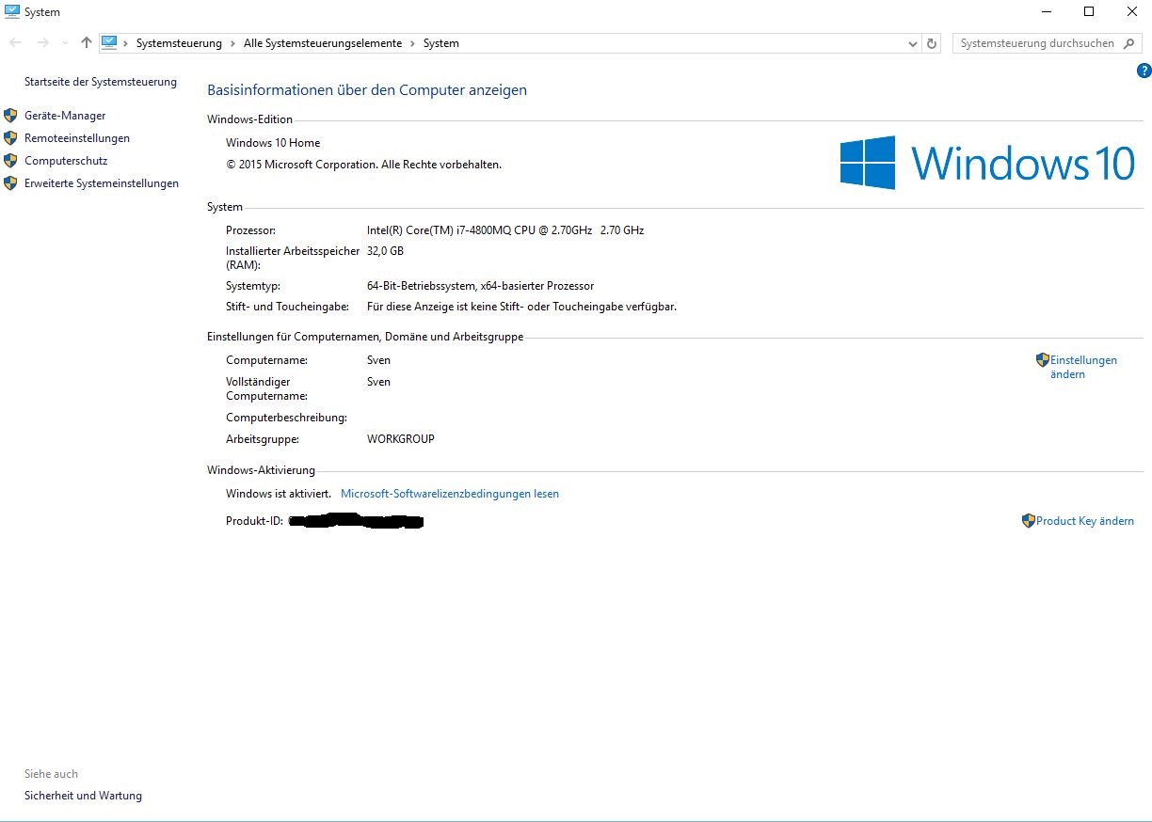Open recent locations dropdown arrow
Screen dimensions: 1152x822
(x=64, y=43)
